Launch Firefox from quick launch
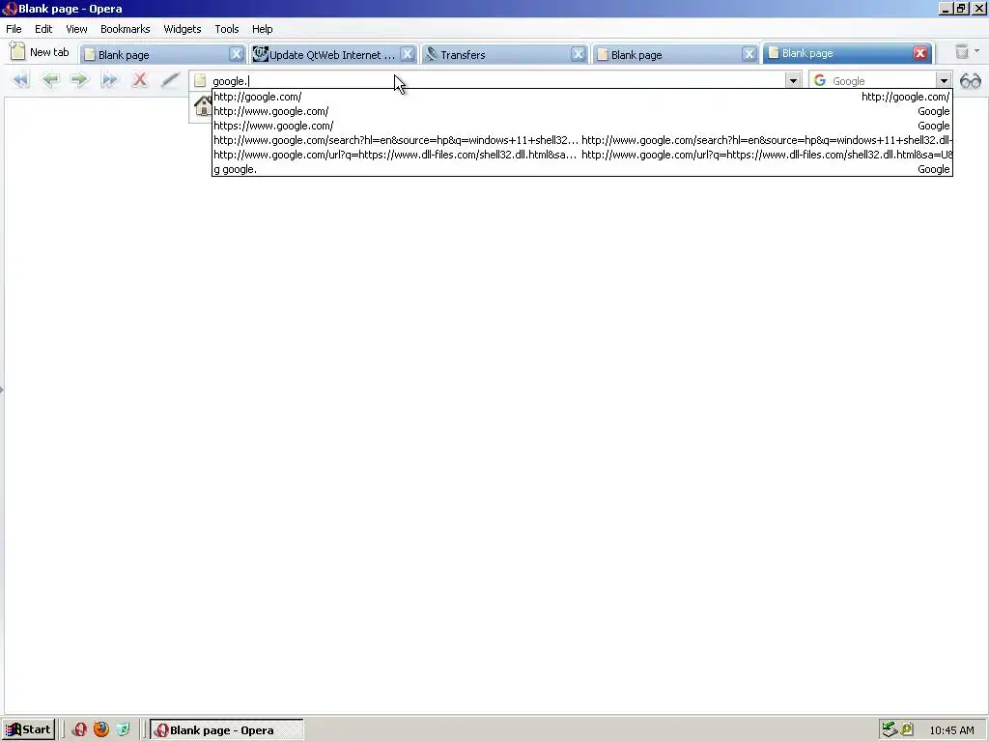Viewport: 989px width, 742px height. 100,729
